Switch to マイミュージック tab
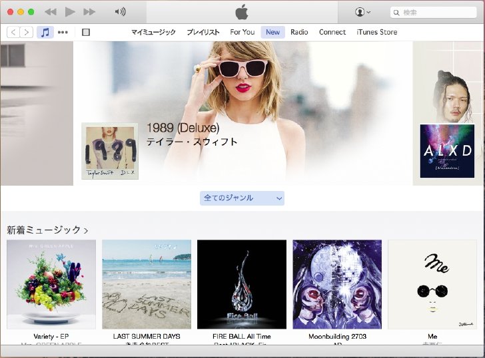The width and height of the screenshot is (485, 358). click(x=153, y=32)
